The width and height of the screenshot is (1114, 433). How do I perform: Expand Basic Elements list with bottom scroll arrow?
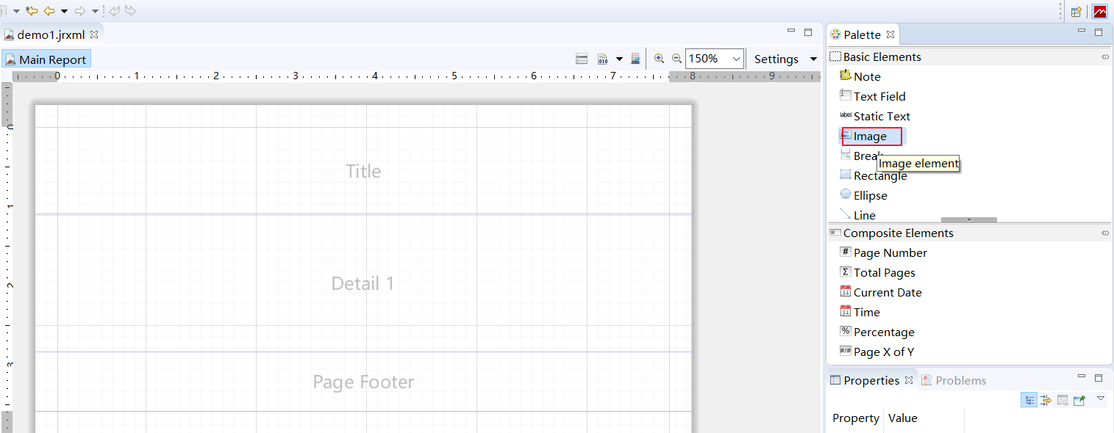click(969, 219)
